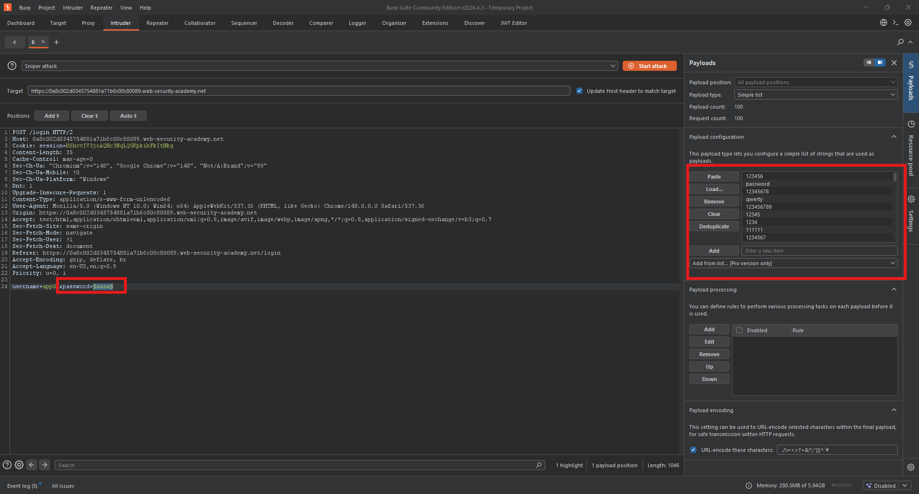
Task: Click the Edit processing rule button
Action: coord(709,342)
